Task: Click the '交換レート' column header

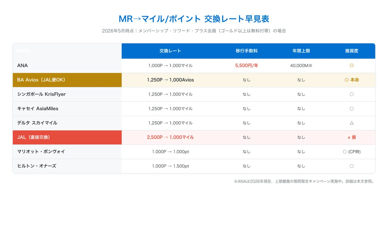Action: coord(170,51)
